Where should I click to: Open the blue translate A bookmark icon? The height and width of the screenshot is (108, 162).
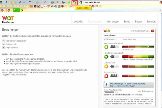[x=56, y=6]
